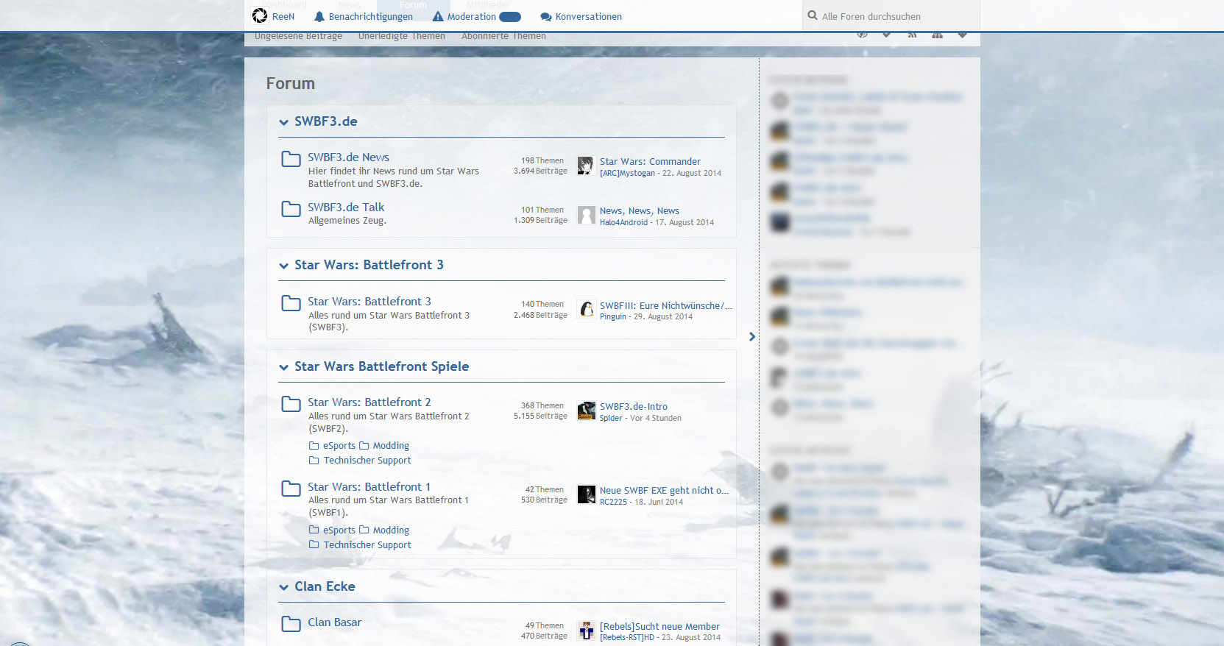Open Halo4Android's avatar next to News, News, News
1224x646 pixels.
[586, 215]
